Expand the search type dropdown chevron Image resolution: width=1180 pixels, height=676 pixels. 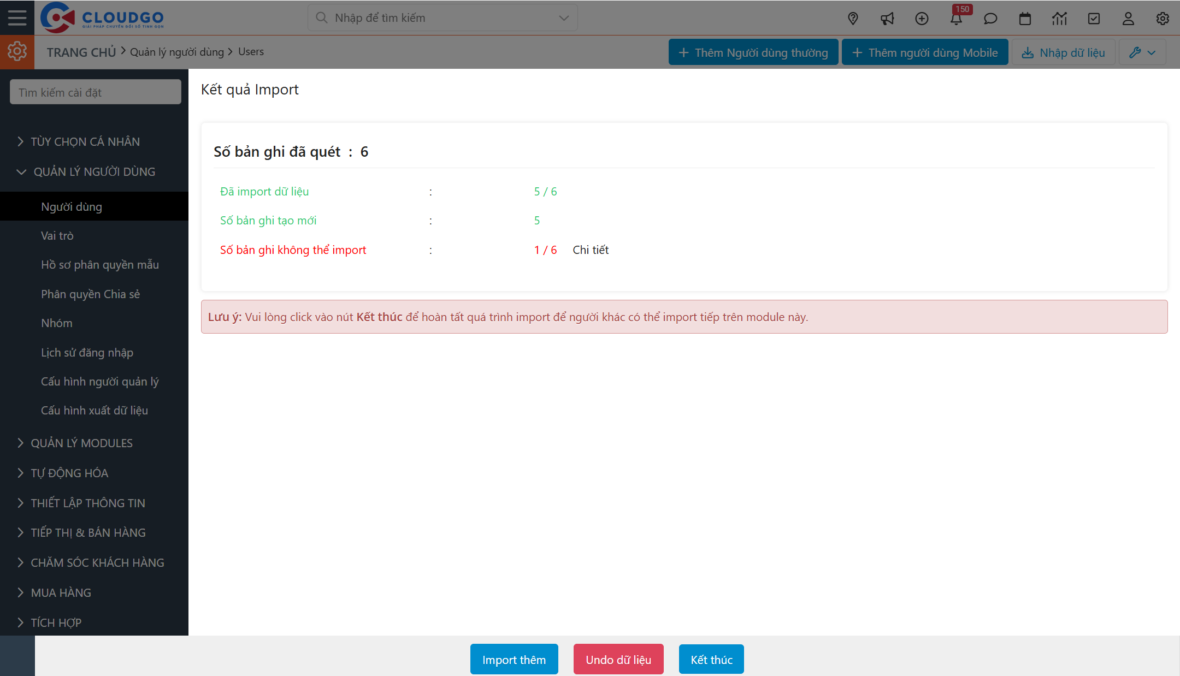(563, 17)
